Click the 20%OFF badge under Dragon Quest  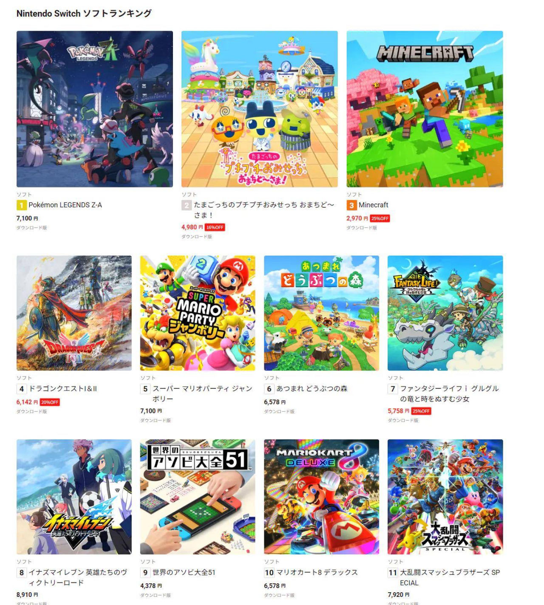tap(50, 402)
